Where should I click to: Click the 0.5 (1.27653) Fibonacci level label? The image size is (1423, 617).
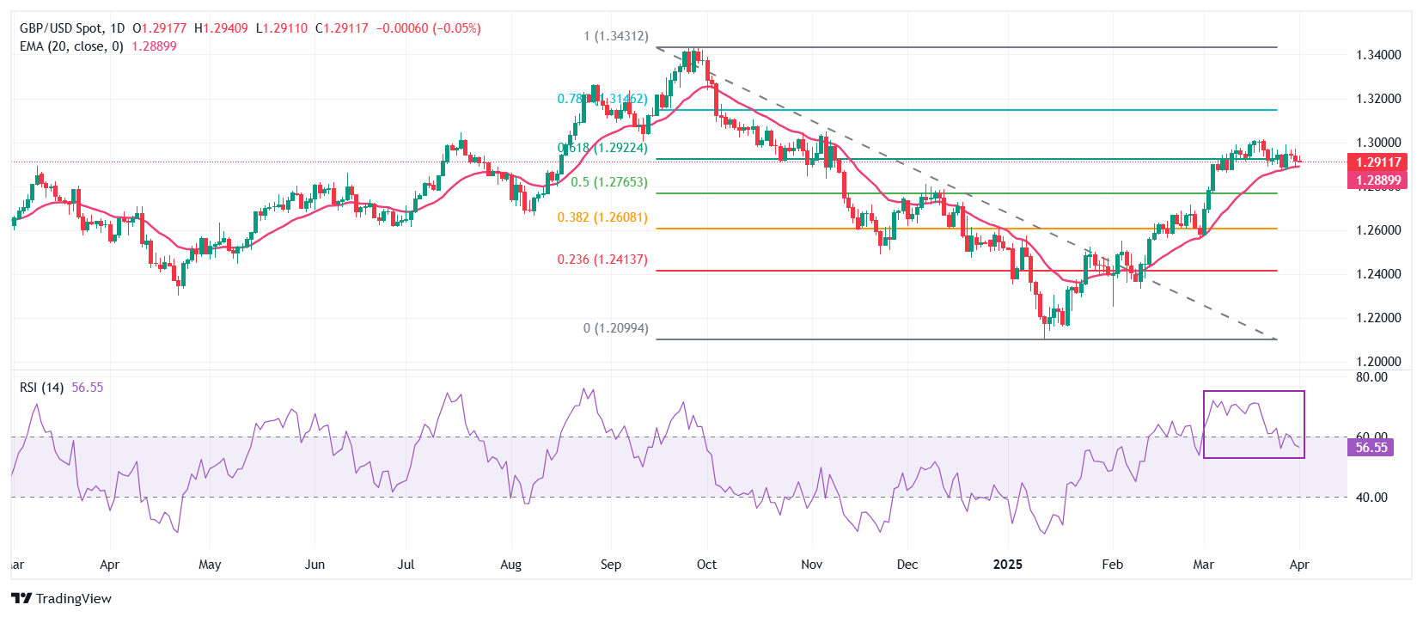click(x=609, y=182)
